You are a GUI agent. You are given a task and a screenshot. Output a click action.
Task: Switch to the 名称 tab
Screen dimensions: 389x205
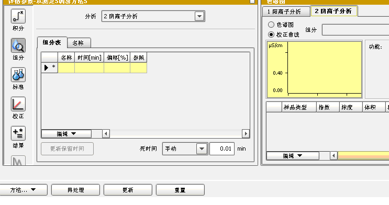(x=79, y=43)
